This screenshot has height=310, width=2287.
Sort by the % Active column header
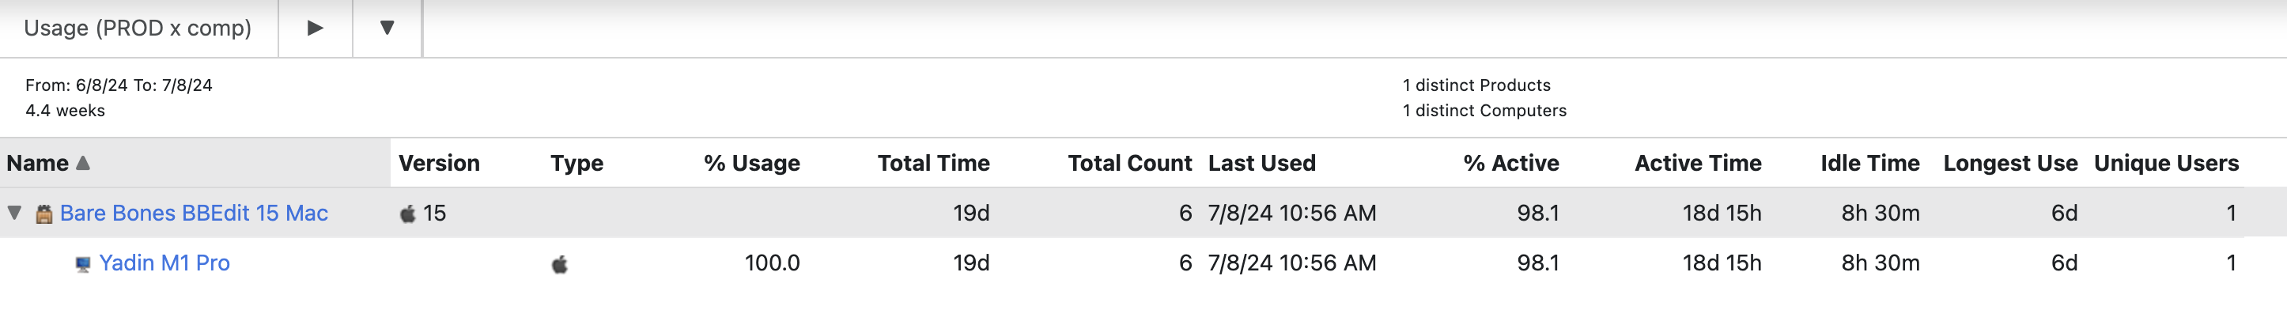tap(1511, 164)
